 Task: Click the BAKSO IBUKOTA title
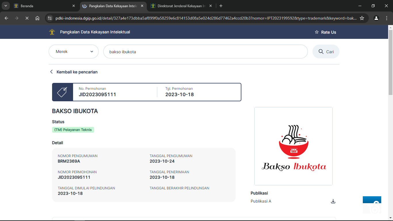tap(75, 111)
